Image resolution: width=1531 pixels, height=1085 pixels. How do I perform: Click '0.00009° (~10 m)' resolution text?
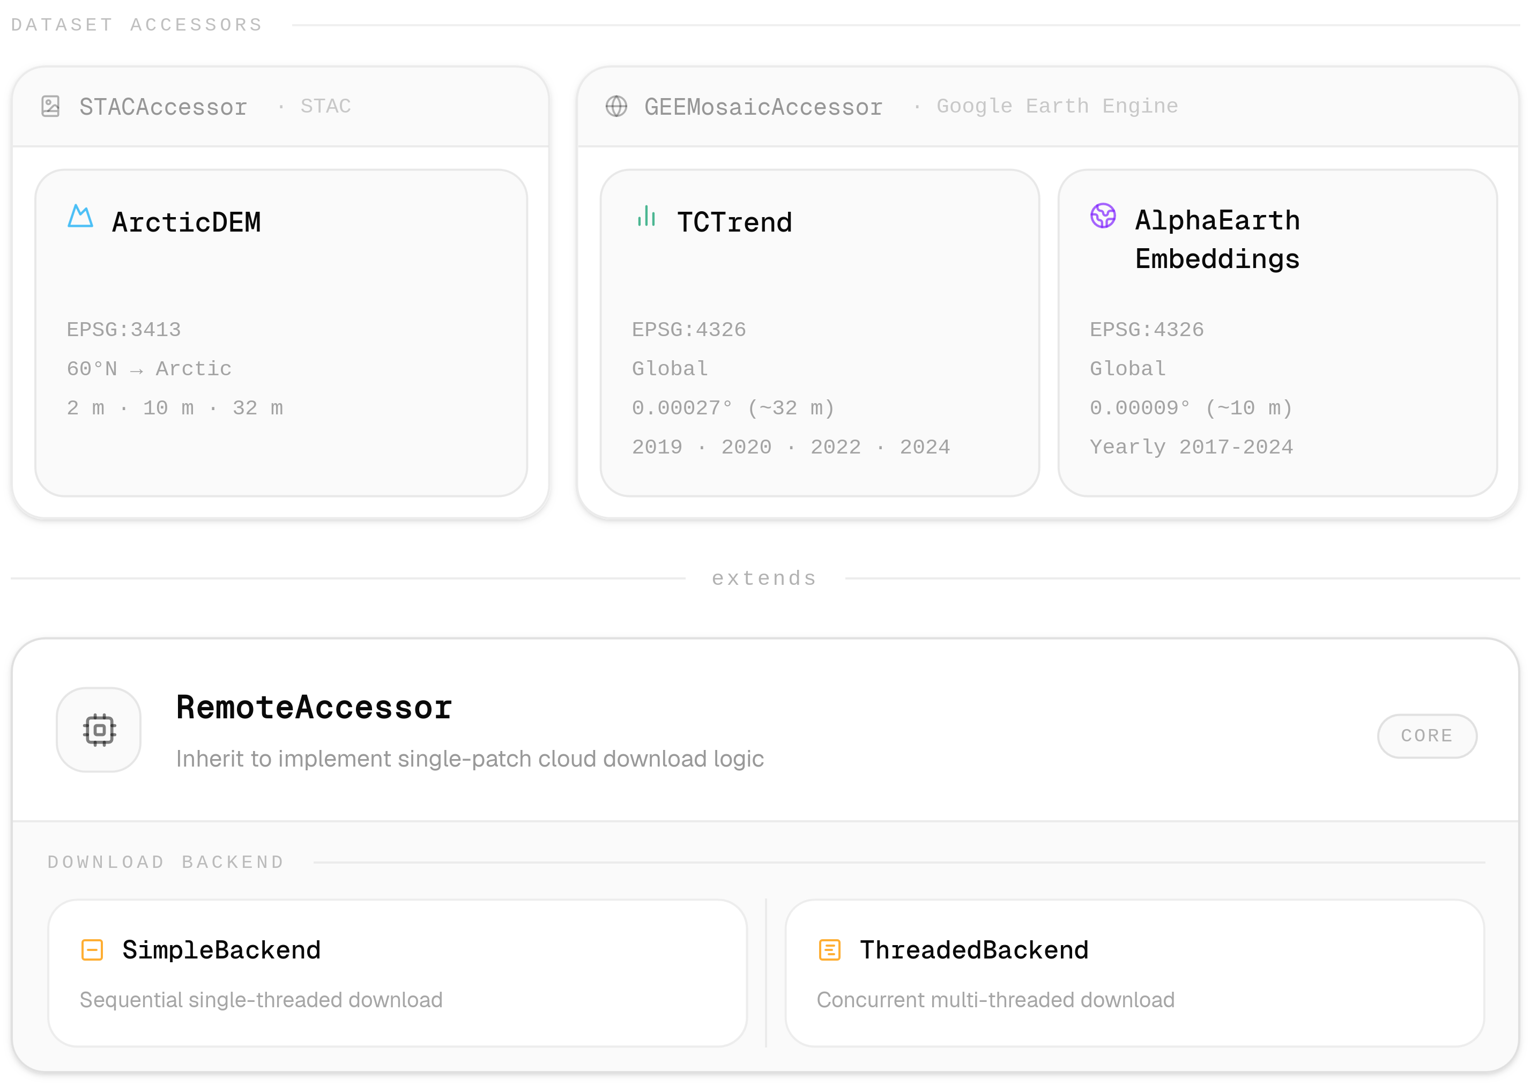[1192, 408]
